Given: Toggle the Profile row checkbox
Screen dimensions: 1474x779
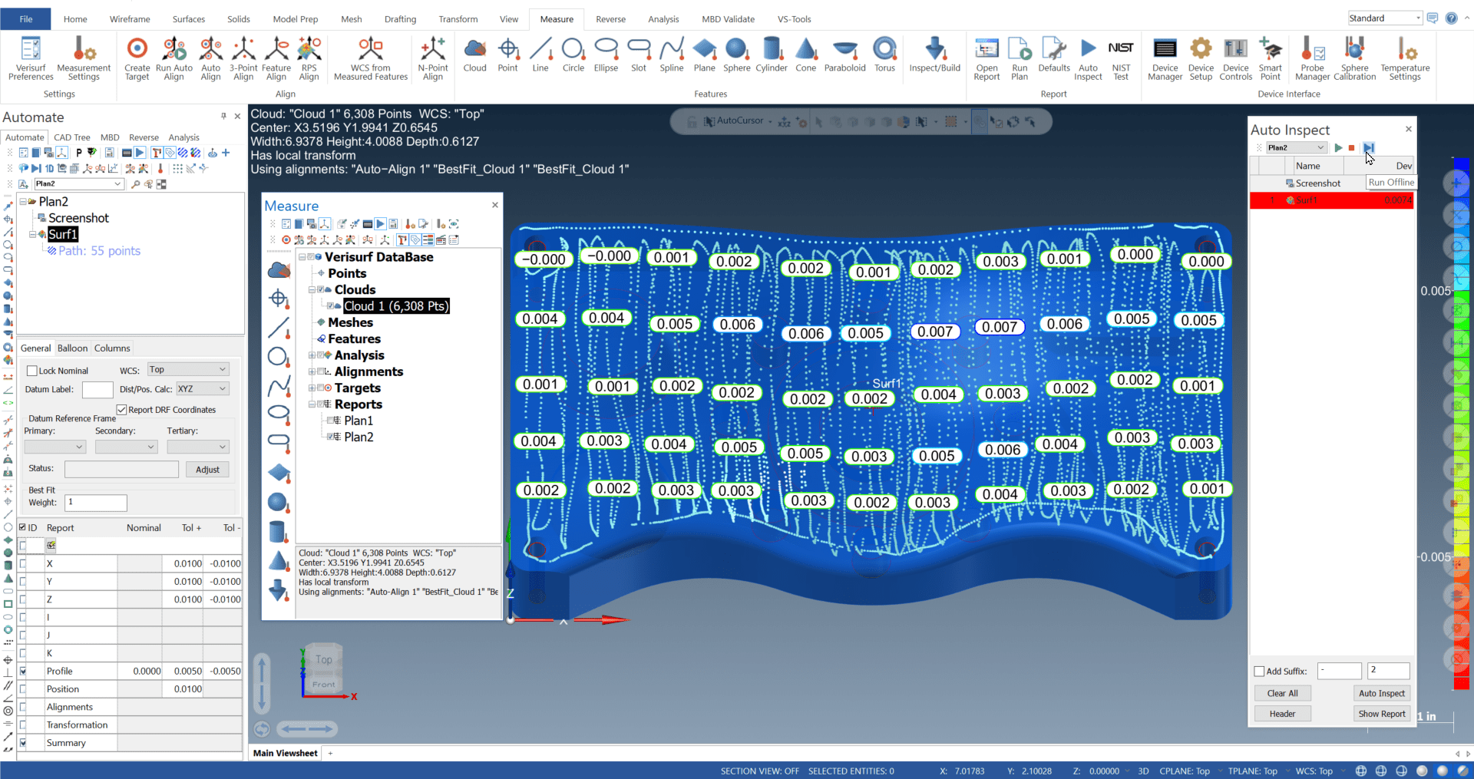Looking at the screenshot, I should tap(23, 671).
